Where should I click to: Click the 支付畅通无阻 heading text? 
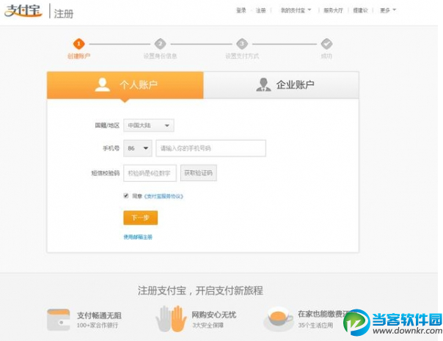tap(99, 315)
